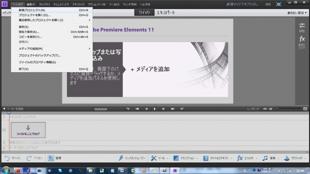This screenshot has height=174, width=310.
Task: Click the zoom-in timeline icon right of slider
Action: [305, 109]
